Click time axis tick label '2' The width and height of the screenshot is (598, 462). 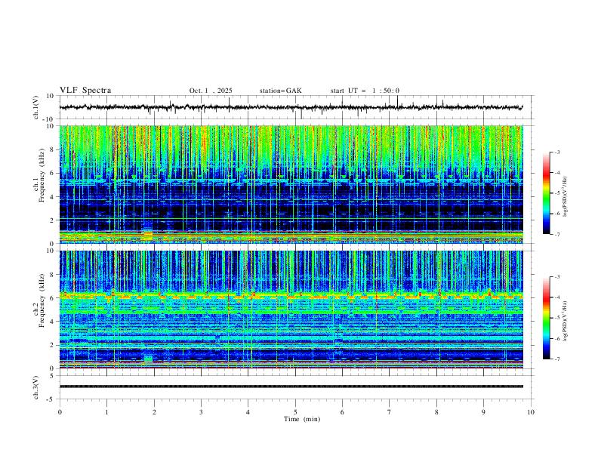click(x=154, y=412)
